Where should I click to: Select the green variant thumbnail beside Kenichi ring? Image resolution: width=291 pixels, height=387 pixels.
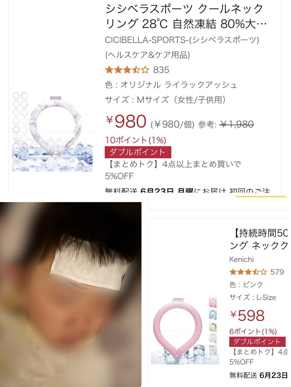213,327
